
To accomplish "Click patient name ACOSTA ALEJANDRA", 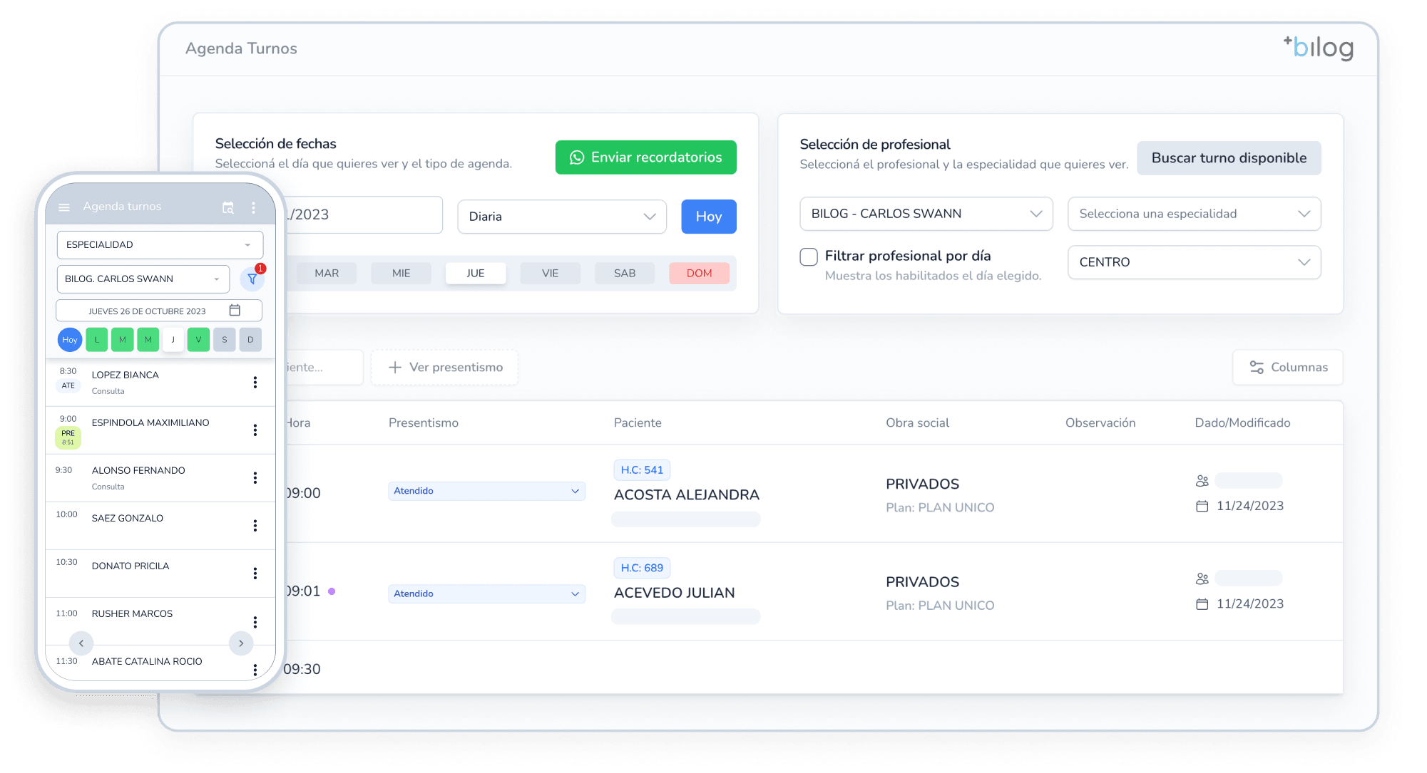I will 687,495.
